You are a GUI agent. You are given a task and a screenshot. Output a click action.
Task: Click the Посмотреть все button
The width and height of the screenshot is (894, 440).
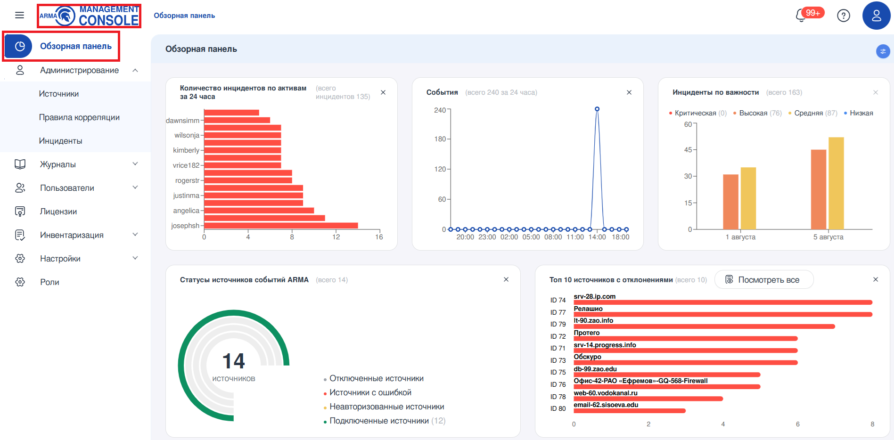[x=763, y=280]
